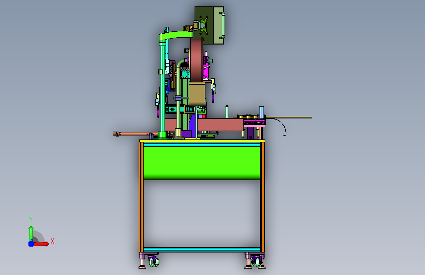The height and width of the screenshot is (275, 425).
Task: Select the thin horizontal rod extending right
Action: [289, 118]
